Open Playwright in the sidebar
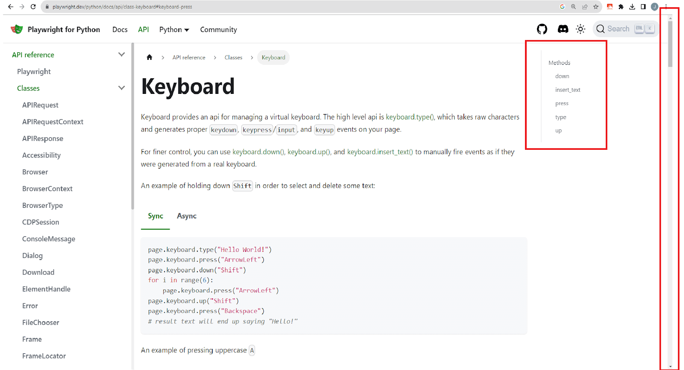The width and height of the screenshot is (684, 370). tap(34, 72)
